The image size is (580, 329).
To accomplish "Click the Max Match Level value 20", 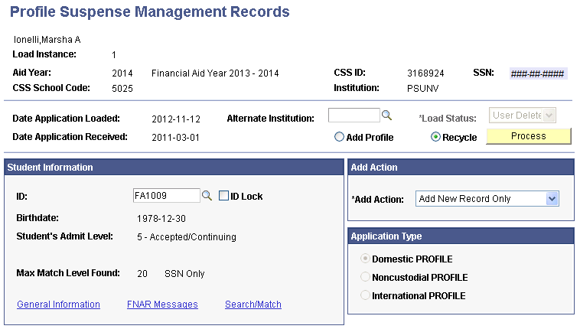I will click(x=142, y=274).
